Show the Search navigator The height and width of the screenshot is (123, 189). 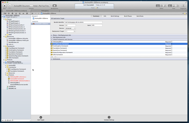12,14
